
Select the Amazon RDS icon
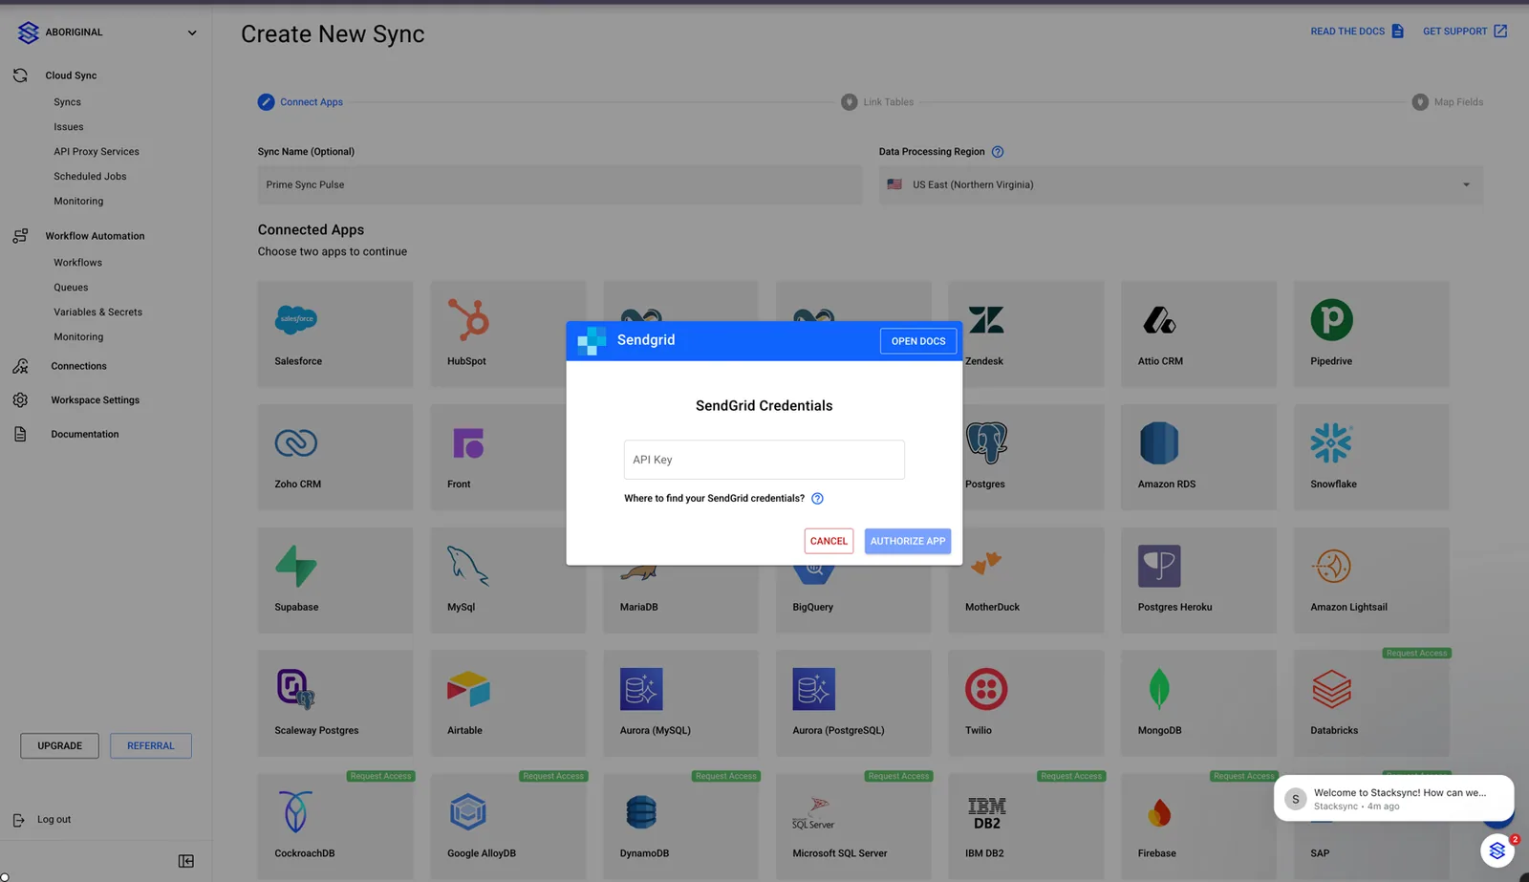(x=1159, y=442)
